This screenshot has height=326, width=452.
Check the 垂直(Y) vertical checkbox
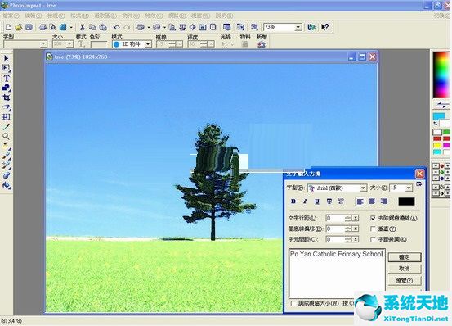coord(373,229)
